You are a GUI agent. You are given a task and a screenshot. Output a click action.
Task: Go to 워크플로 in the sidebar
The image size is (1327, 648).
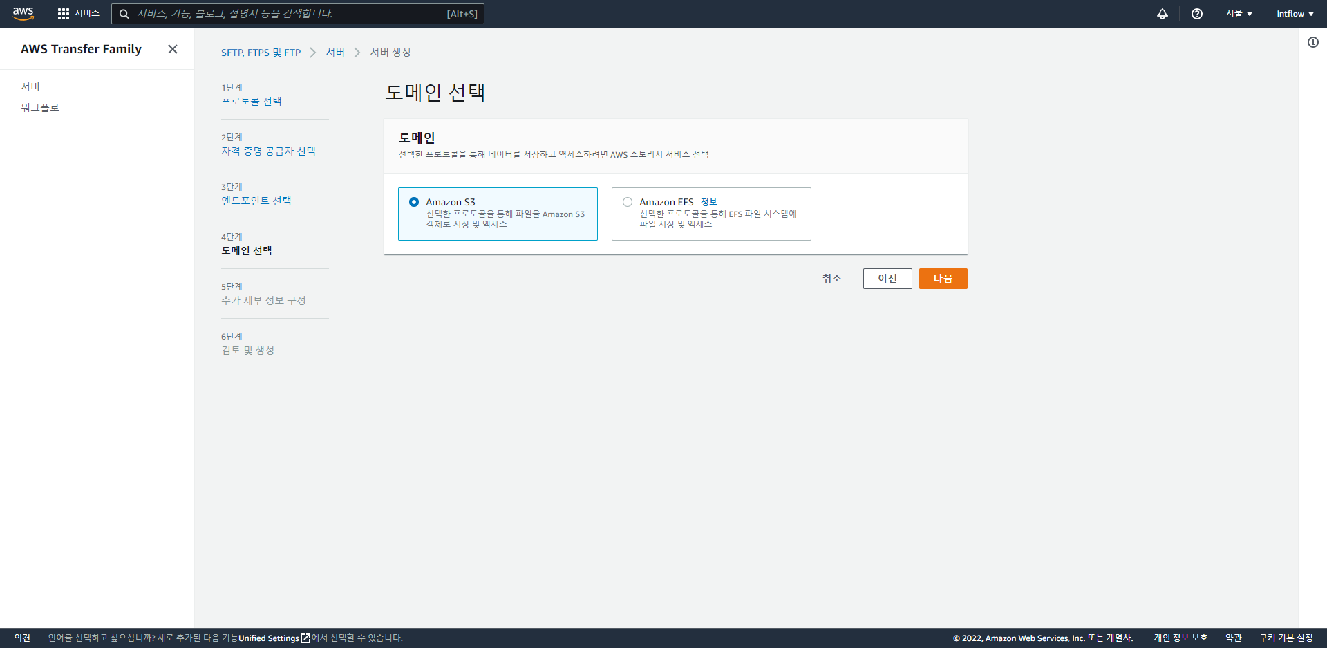pos(40,107)
